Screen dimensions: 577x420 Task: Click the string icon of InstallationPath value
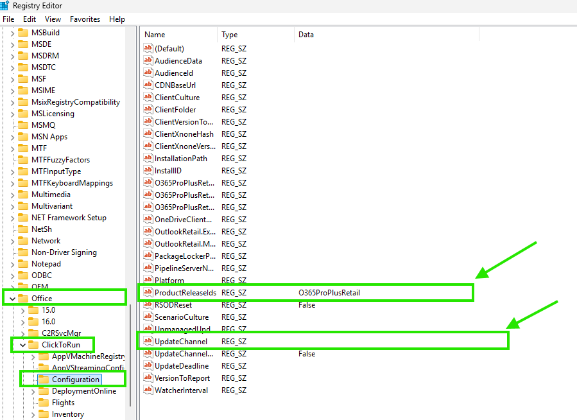point(148,158)
